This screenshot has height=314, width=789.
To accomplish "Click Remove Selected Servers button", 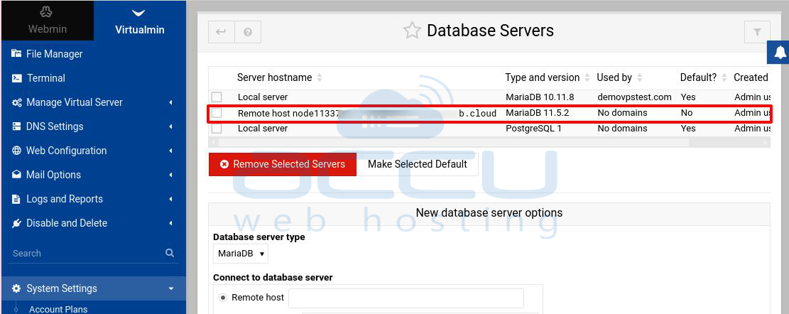I will 282,165.
